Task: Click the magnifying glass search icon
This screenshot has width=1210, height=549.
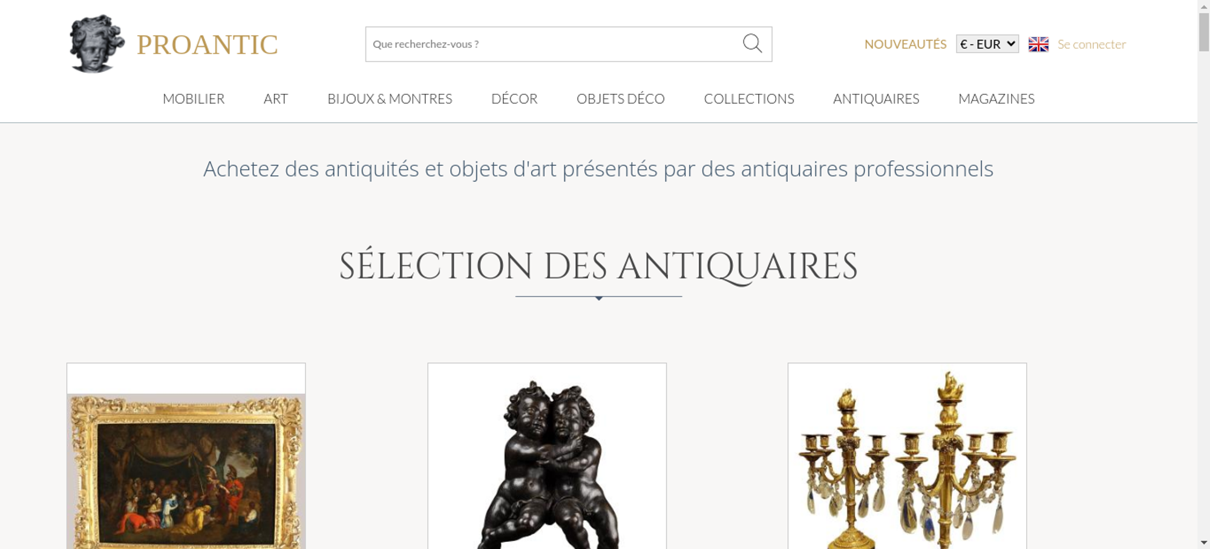Action: [752, 44]
